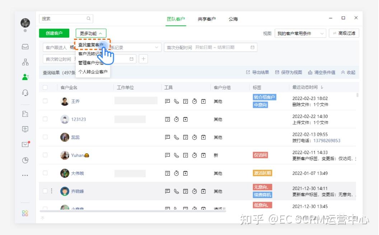The height and width of the screenshot is (235, 379).
Task: Click the calendar add icon for 123123
Action: click(186, 119)
